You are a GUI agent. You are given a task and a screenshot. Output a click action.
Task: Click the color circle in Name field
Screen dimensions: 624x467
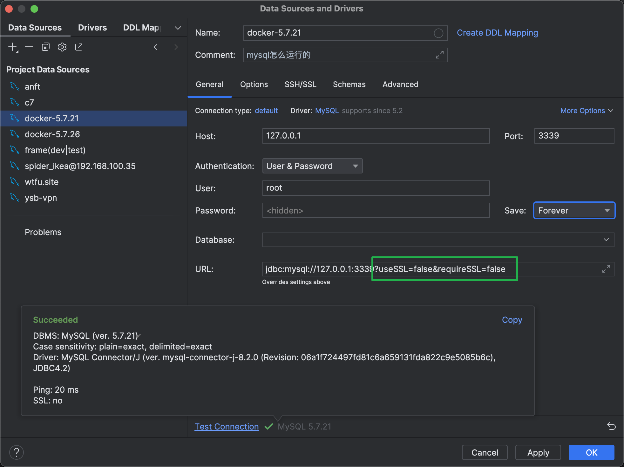pos(438,33)
